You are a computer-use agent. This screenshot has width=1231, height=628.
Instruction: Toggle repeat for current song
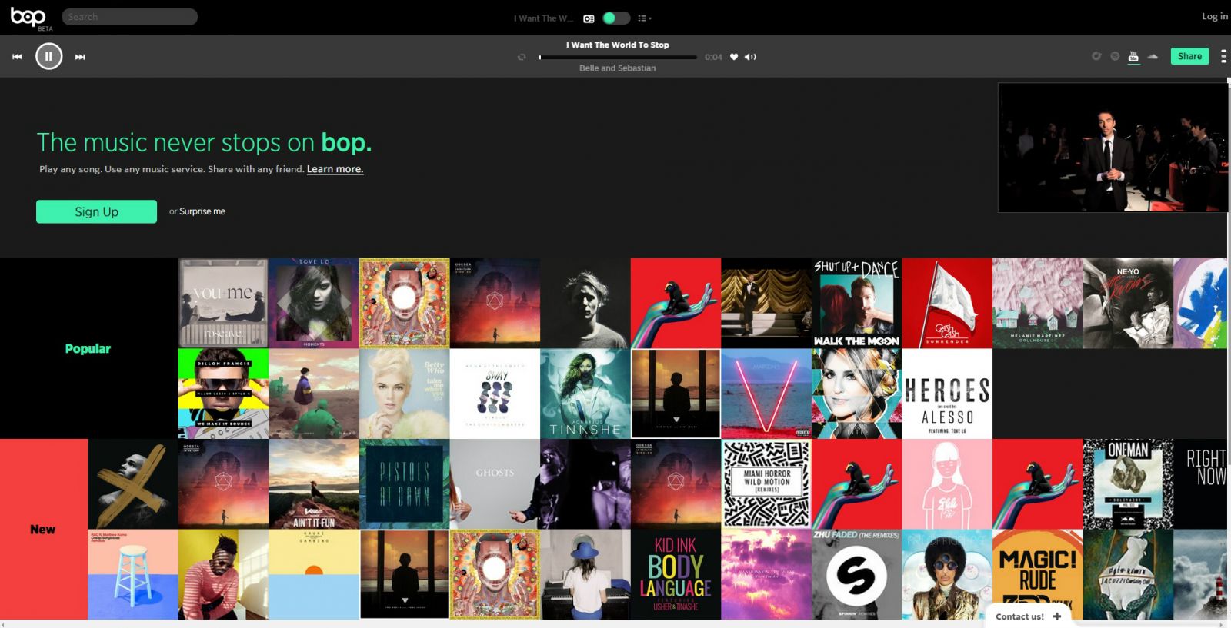coord(522,57)
